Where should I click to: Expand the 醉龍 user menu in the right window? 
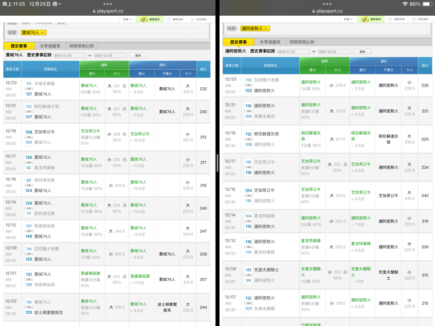348,19
